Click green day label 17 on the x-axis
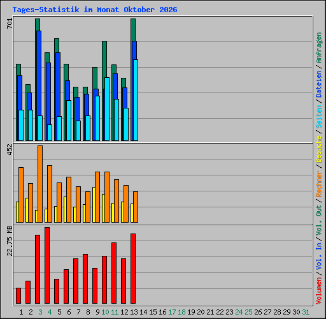326x319 pixels. (172, 312)
